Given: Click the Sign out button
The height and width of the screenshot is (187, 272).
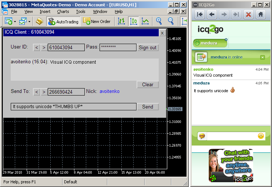Looking at the screenshot, I should click(x=148, y=47).
